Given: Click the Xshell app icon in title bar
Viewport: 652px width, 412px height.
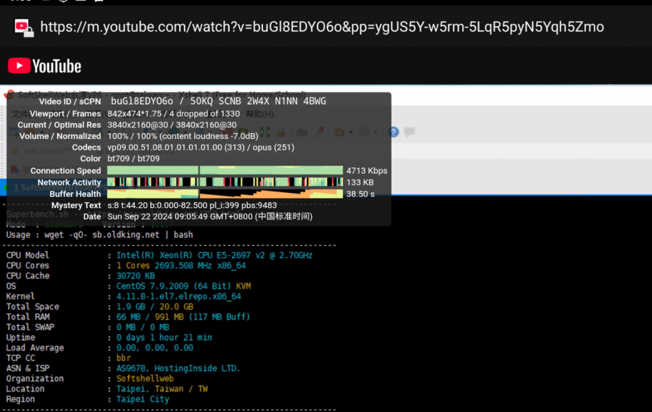Looking at the screenshot, I should [x=9, y=95].
